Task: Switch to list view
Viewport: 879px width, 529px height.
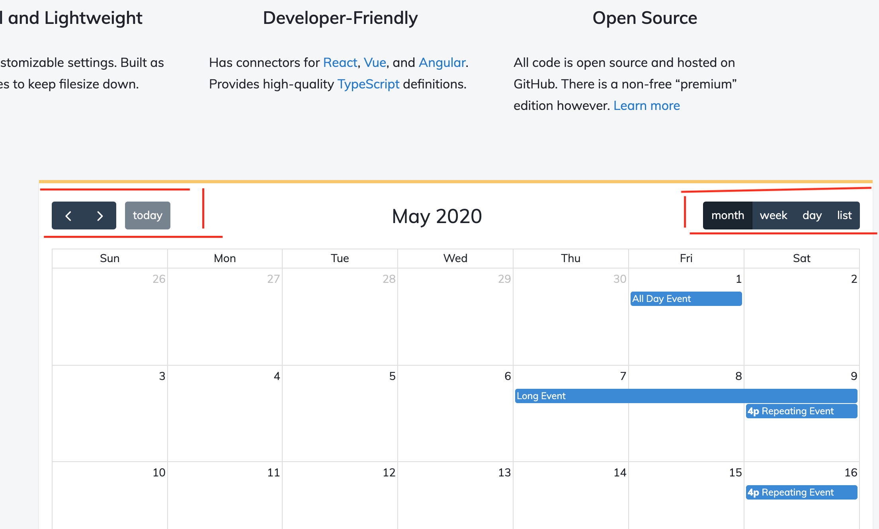Action: click(x=844, y=216)
